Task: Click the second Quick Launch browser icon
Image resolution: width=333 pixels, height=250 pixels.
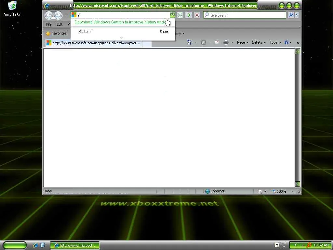Action: click(x=43, y=245)
